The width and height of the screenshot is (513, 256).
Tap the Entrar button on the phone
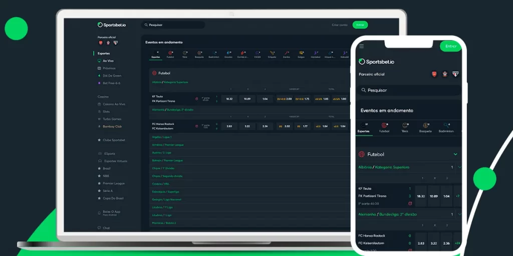(x=451, y=46)
